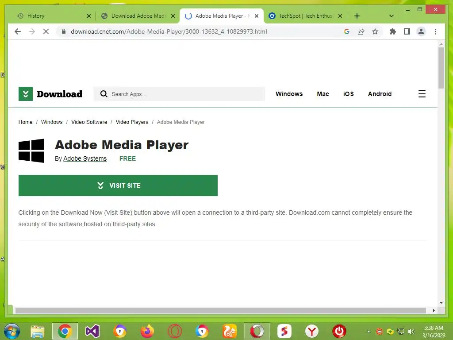Click red power button taskbar icon
This screenshot has height=340, width=453.
(339, 331)
